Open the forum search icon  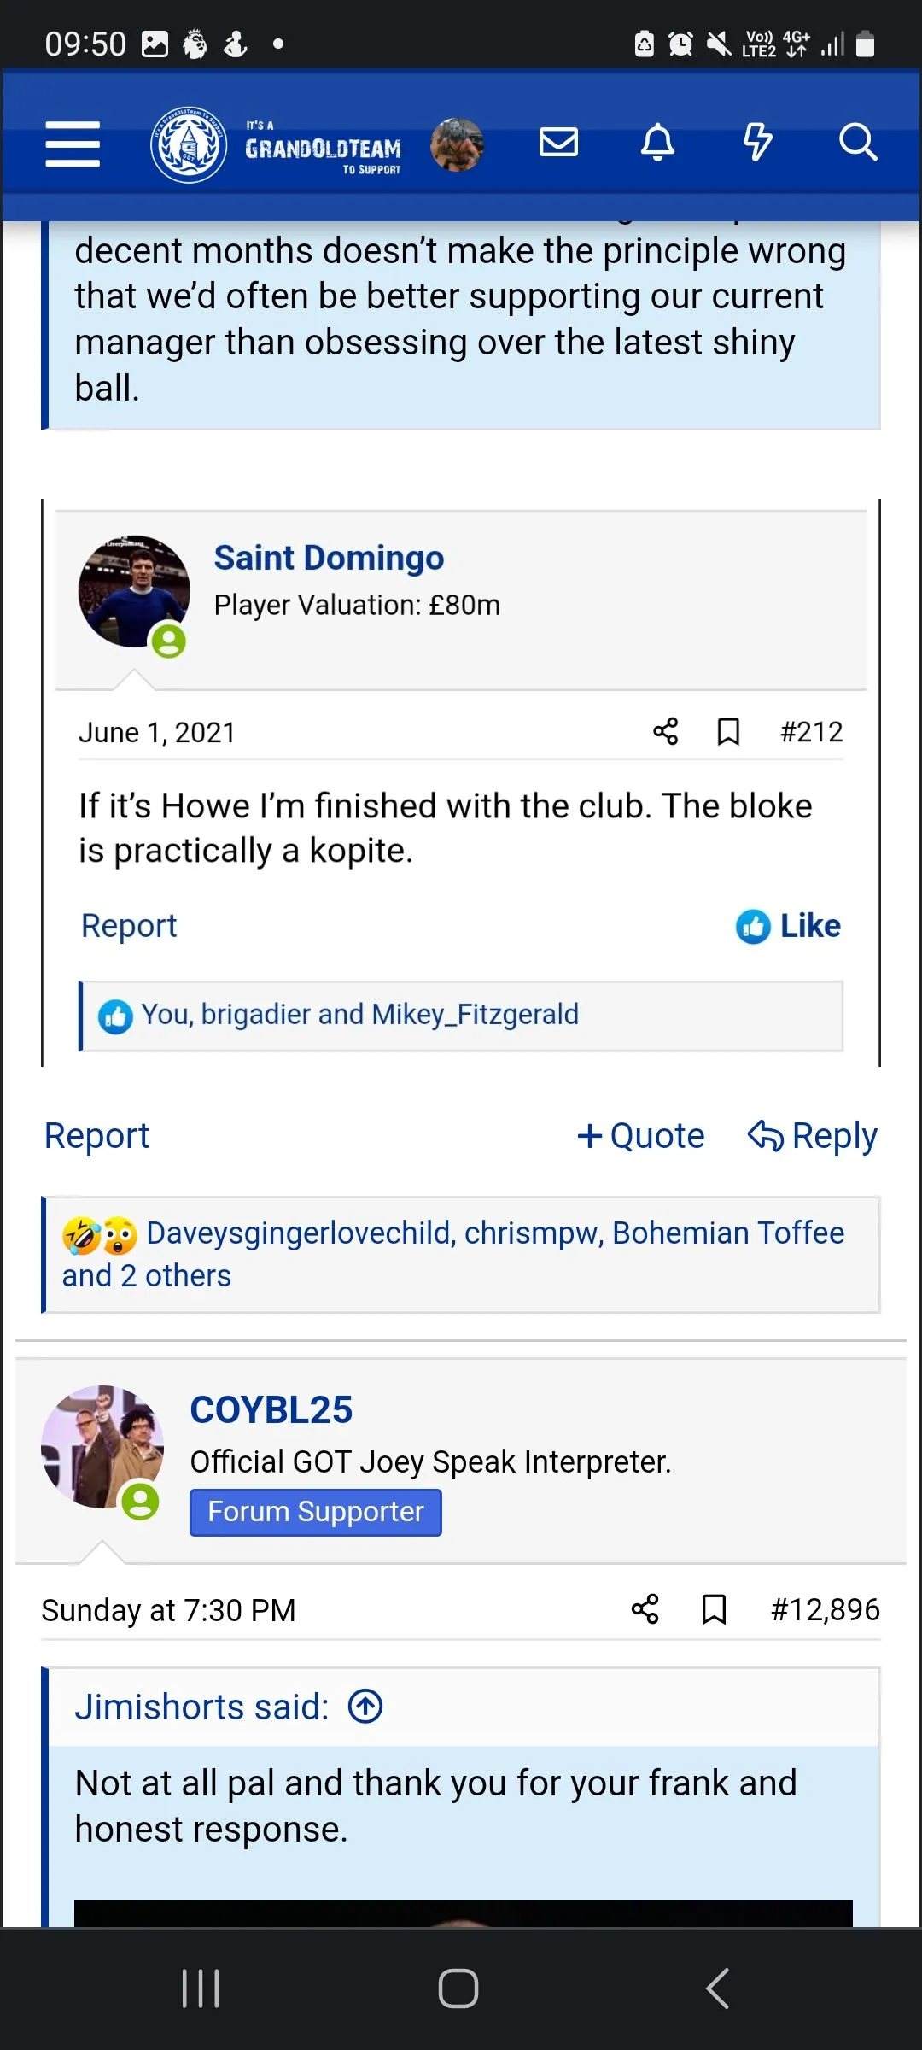point(857,143)
